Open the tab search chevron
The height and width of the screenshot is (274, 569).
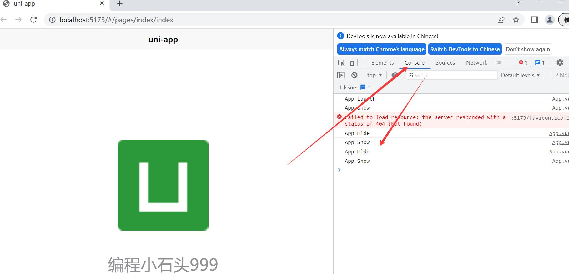click(x=518, y=2)
